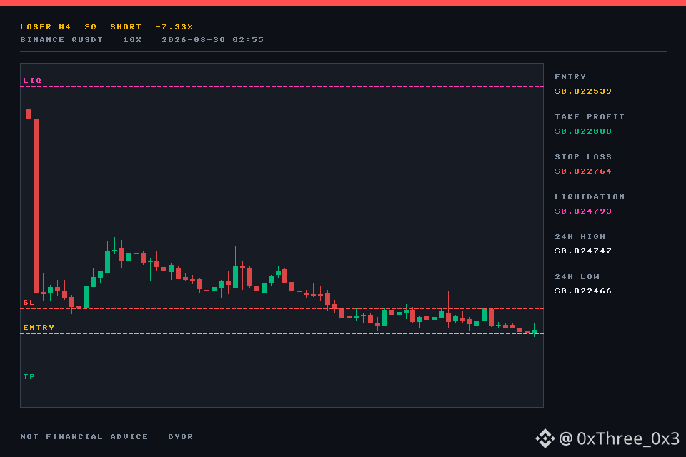Screen dimensions: 686x457
Task: Click the BINANCE QUSDT exchange text
Action: (61, 39)
